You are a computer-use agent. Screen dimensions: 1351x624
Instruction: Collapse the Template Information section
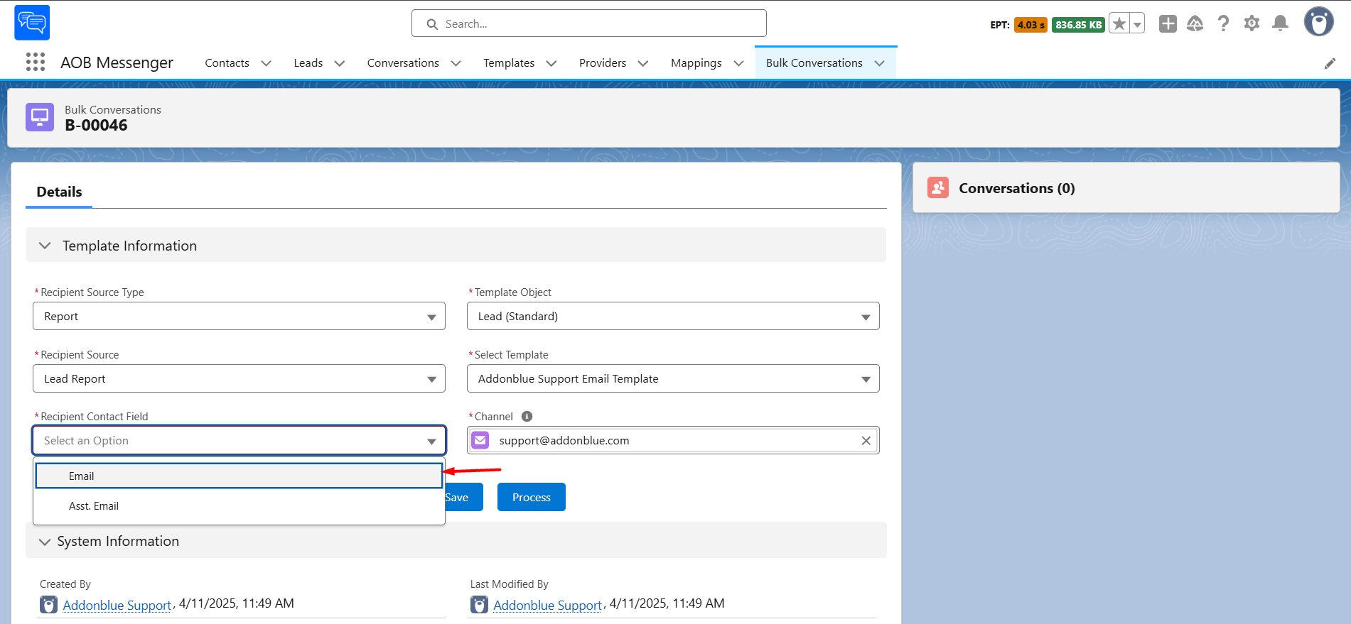[x=45, y=246]
